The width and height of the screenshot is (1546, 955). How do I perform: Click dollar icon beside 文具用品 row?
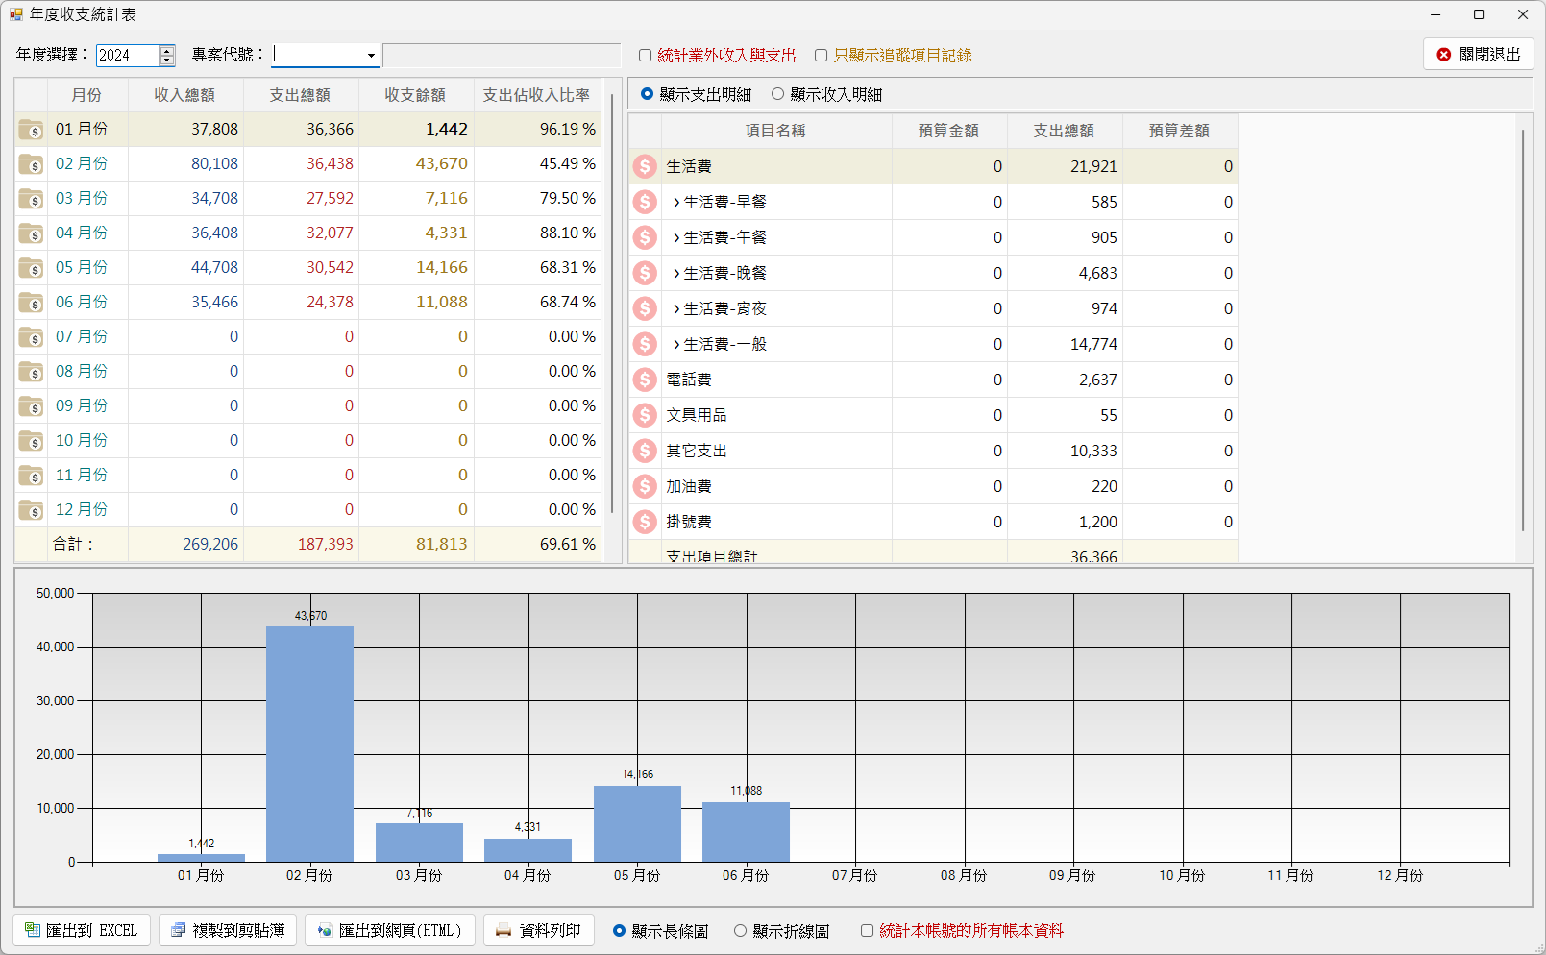click(645, 415)
